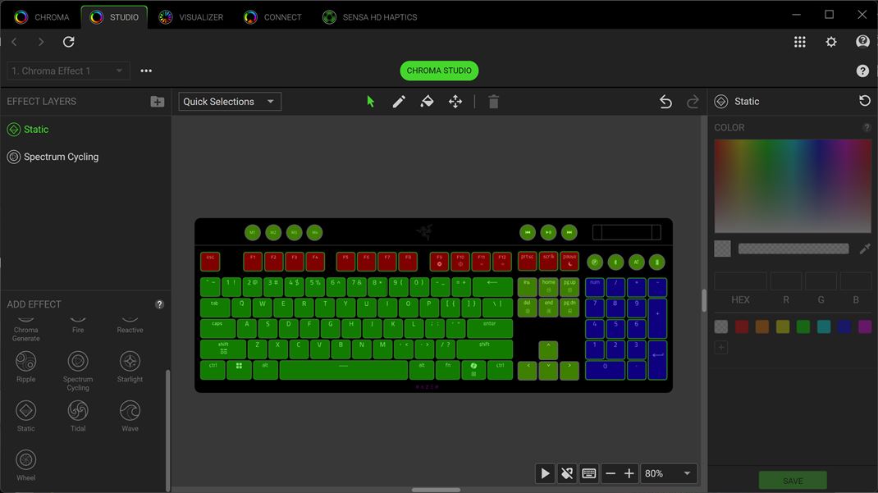Switch to the STUDIO tab
The image size is (878, 493).
point(114,16)
